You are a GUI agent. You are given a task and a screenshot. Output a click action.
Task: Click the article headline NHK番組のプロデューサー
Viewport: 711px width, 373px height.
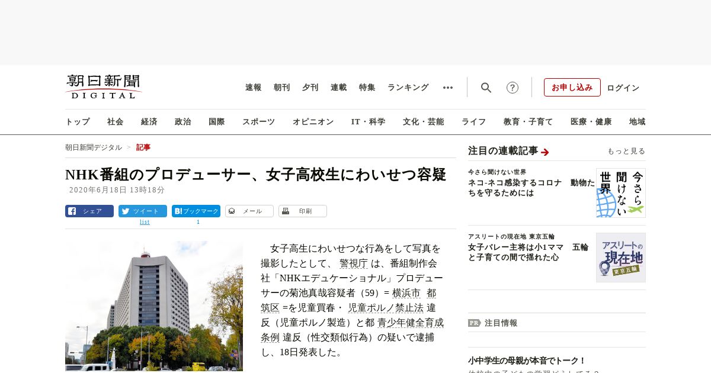[x=255, y=175]
